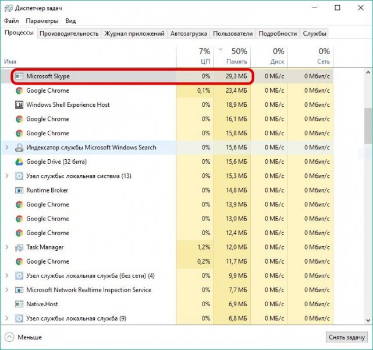Click the Microsoft Network Realtime Inspection Service icon
The width and height of the screenshot is (373, 350).
point(19,290)
